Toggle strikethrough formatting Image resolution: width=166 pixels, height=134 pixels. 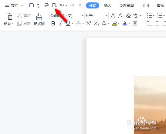coord(78,23)
